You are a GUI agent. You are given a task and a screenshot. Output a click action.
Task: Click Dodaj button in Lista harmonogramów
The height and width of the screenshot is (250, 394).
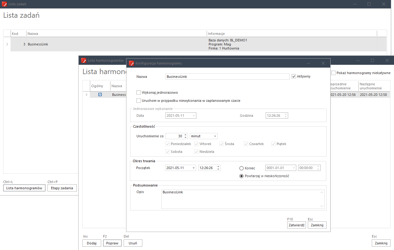pos(92,243)
